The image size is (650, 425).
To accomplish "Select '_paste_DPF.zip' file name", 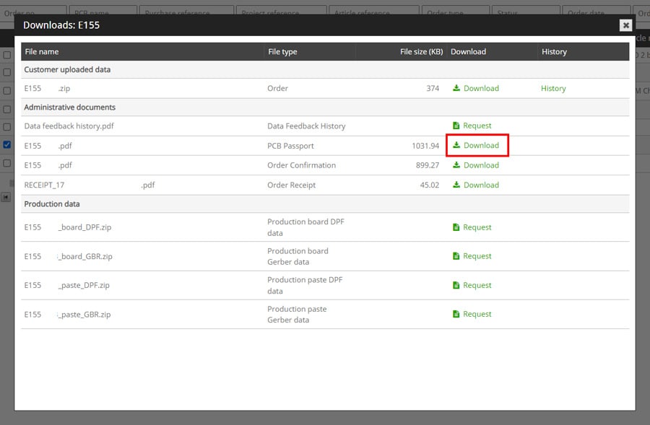I will coord(84,286).
